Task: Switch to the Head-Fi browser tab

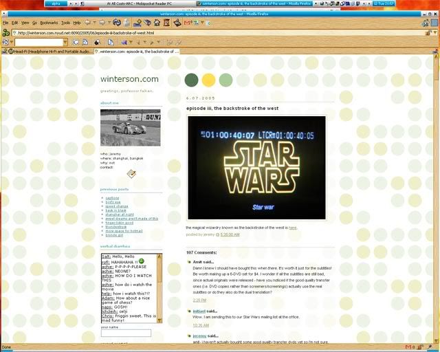Action: pyautogui.click(x=50, y=52)
